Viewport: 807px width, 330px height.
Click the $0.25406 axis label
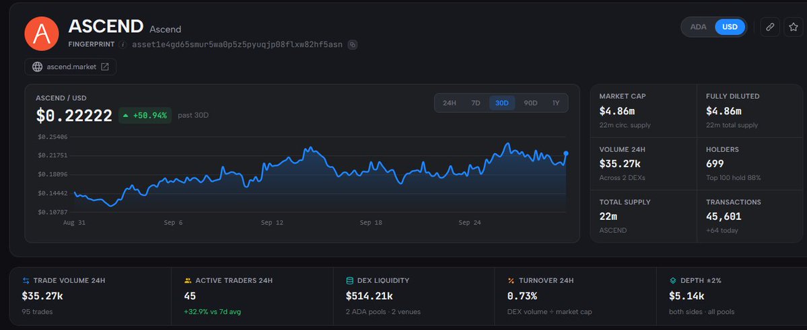pos(52,136)
